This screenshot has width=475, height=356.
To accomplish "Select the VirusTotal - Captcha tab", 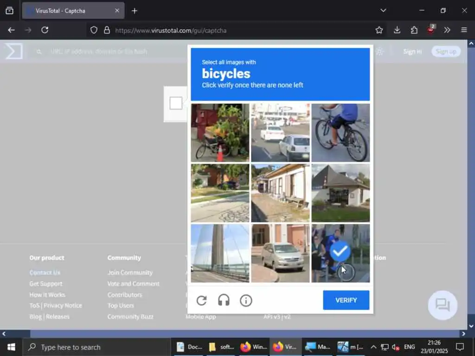I will 73,11.
